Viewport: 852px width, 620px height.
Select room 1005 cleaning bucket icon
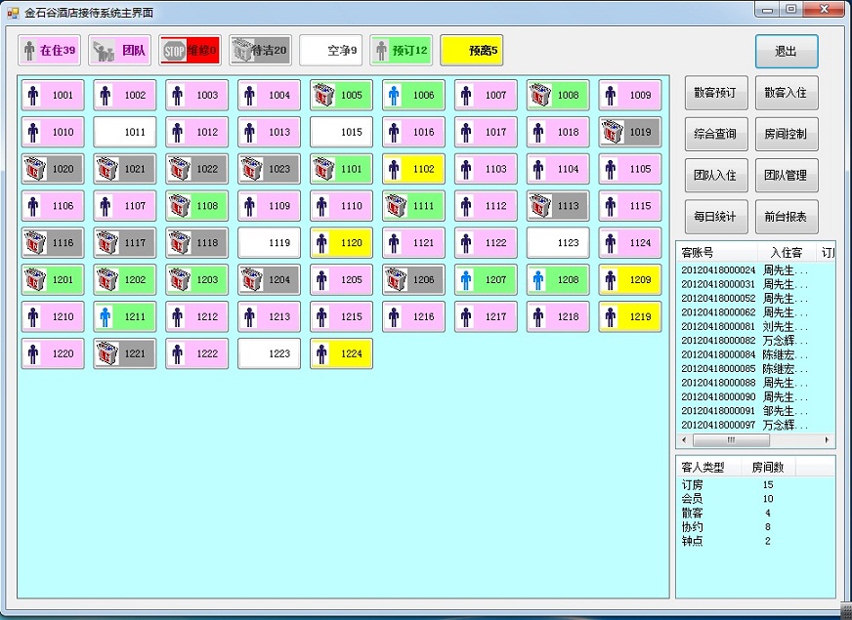point(323,95)
